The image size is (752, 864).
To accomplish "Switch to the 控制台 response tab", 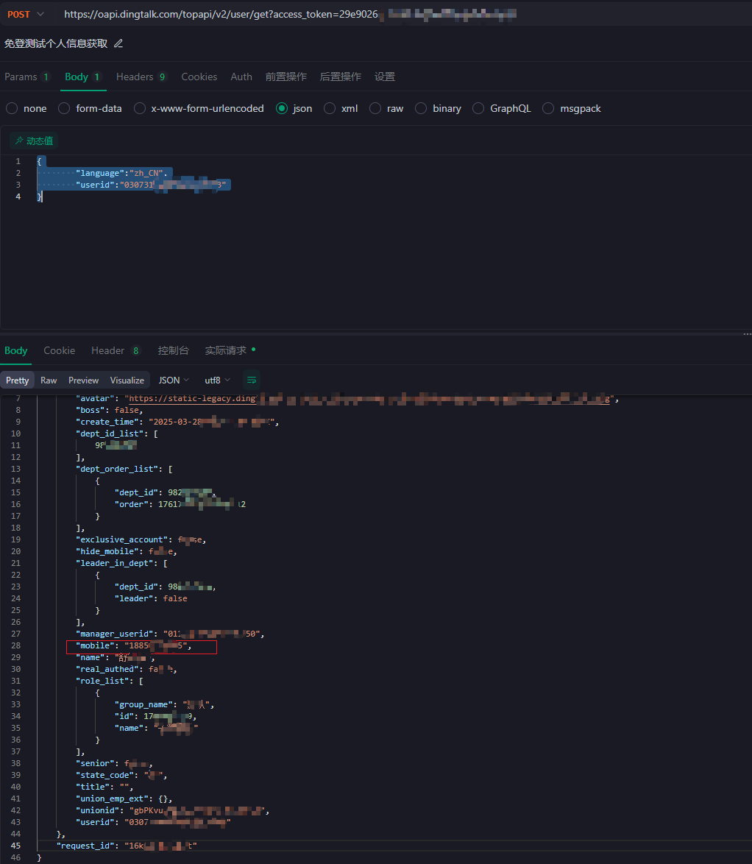I will pos(173,350).
